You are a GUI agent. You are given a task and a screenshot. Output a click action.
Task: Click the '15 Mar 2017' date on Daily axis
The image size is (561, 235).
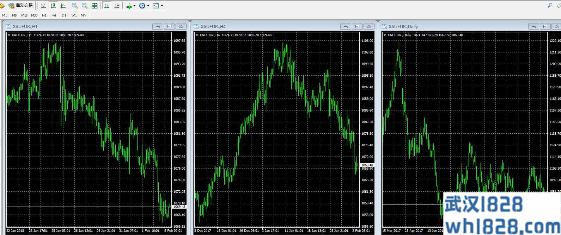[391, 231]
